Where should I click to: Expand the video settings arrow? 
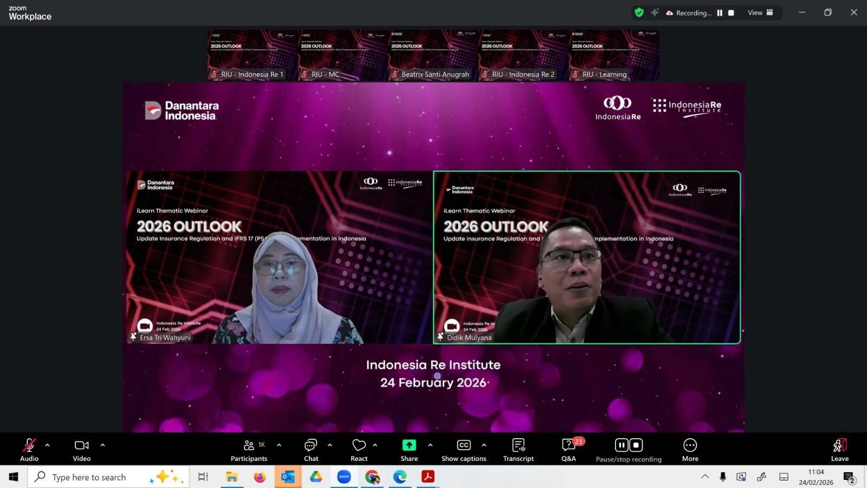(x=103, y=445)
